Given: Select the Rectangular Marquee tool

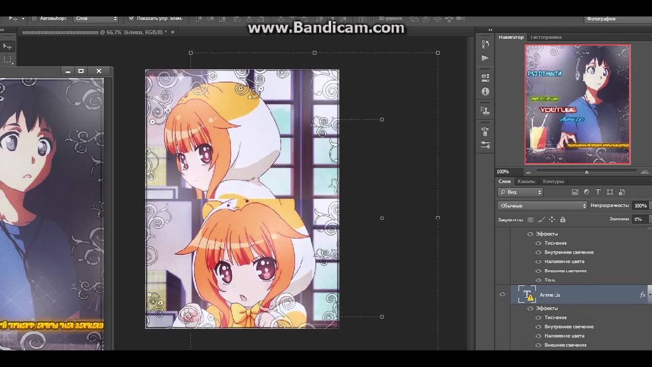Looking at the screenshot, I should tap(7, 59).
